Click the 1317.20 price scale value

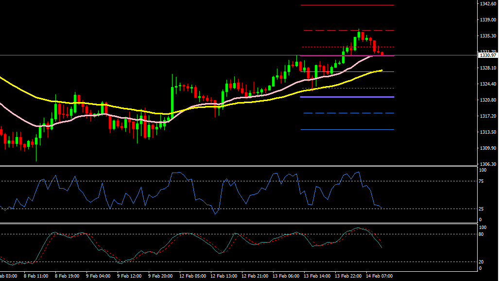(488, 116)
